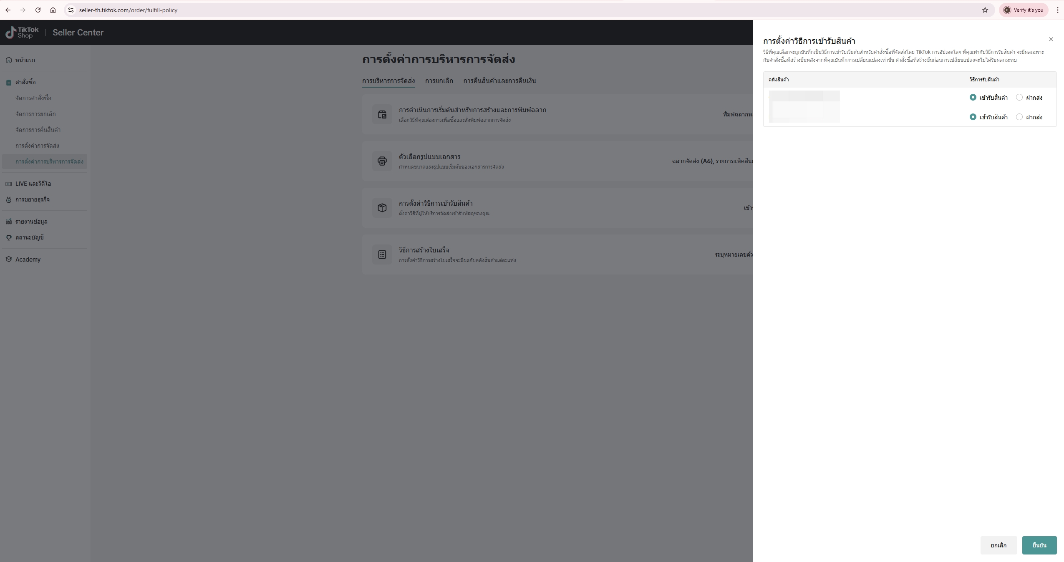The height and width of the screenshot is (562, 1064).
Task: Click the สถานะบัญชี trophy icon
Action: click(9, 237)
